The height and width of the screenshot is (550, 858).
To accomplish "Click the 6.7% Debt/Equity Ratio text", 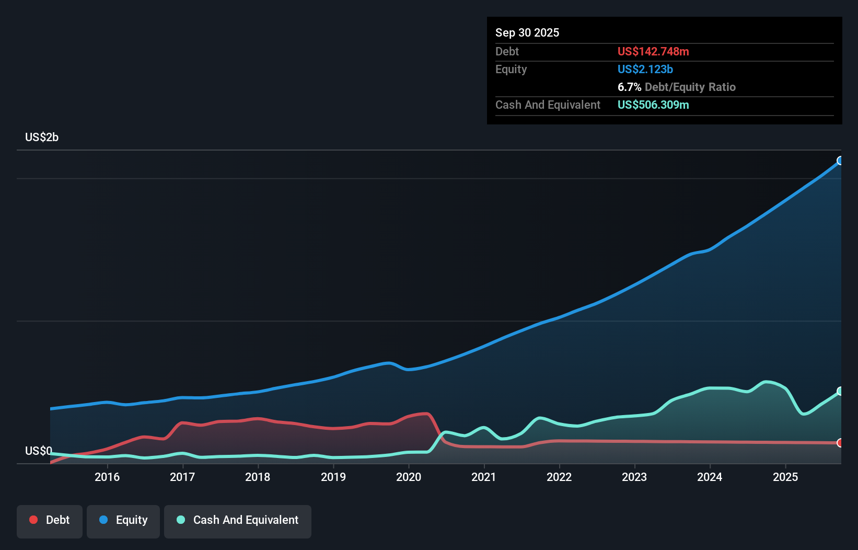I will [677, 87].
